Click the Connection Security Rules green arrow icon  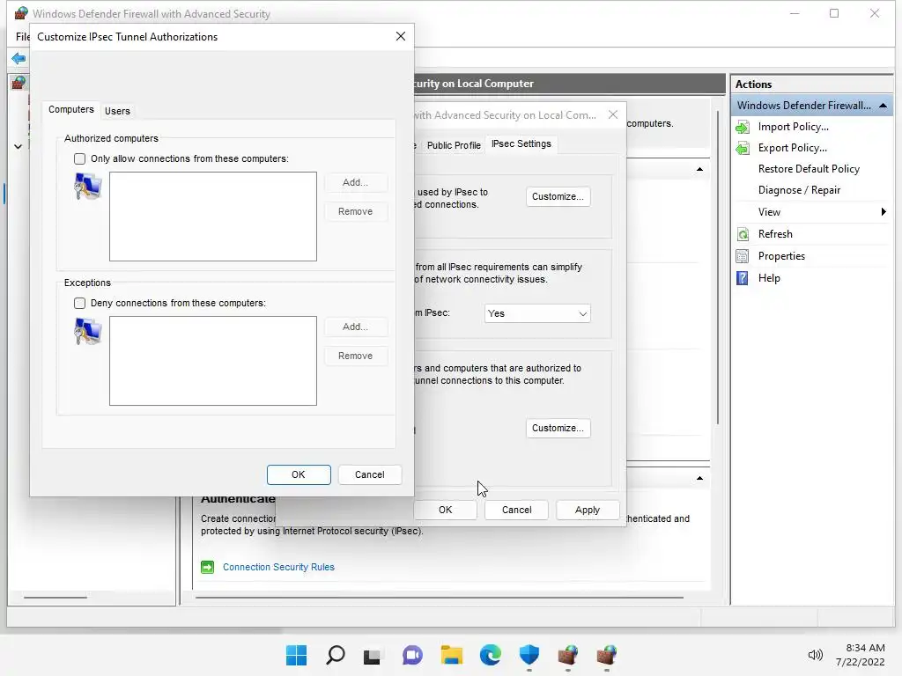tap(207, 568)
